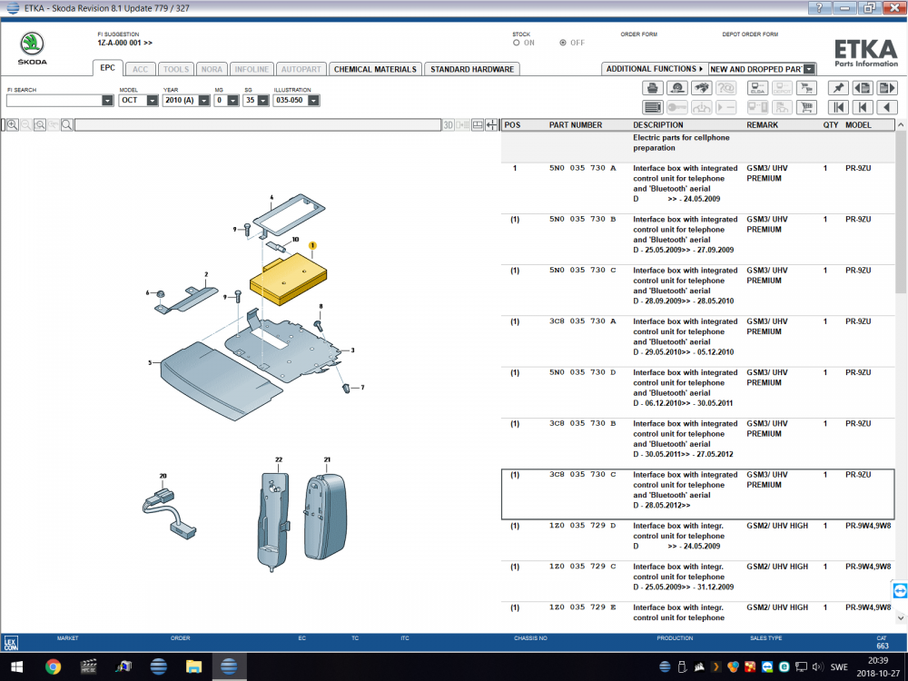
Task: Open the SG 35 dropdown
Action: click(x=263, y=100)
